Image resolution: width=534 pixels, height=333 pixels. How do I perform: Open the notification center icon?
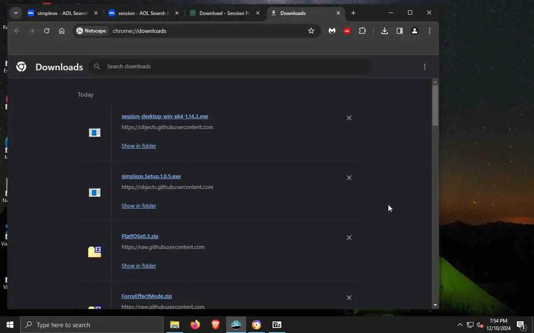pyautogui.click(x=521, y=325)
